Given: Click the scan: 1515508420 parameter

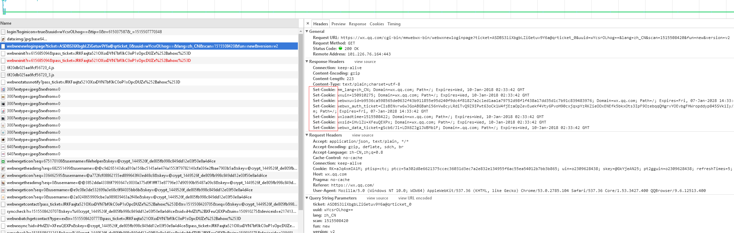Looking at the screenshot, I should [330, 221].
